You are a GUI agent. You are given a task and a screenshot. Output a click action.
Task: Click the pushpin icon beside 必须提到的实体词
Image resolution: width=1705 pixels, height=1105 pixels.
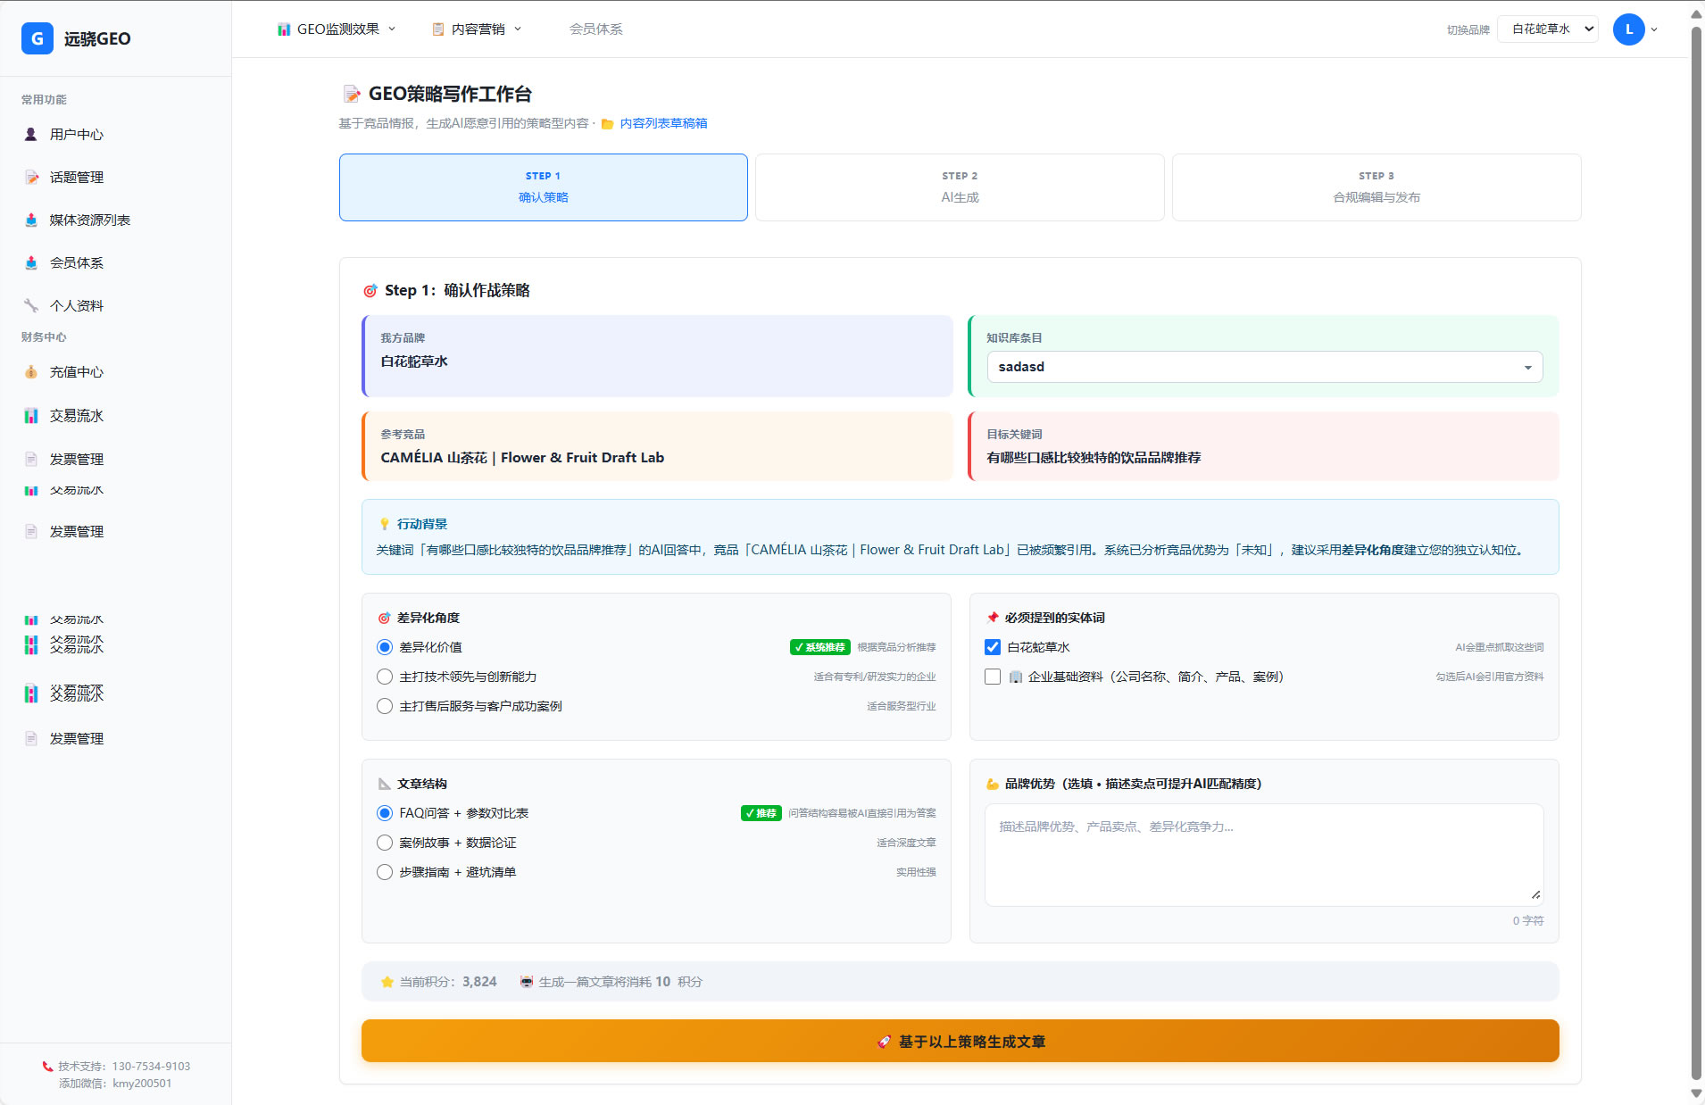(x=993, y=618)
